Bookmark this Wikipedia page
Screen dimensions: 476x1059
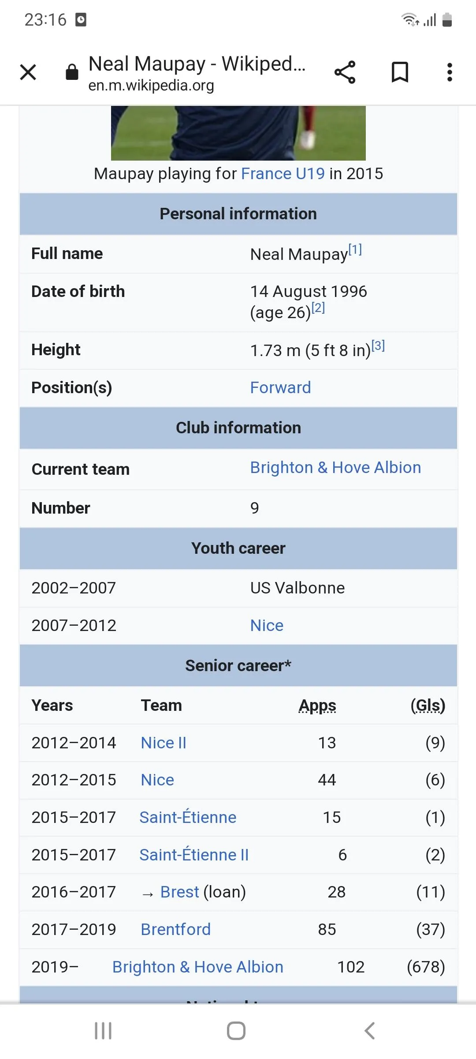[x=400, y=72]
